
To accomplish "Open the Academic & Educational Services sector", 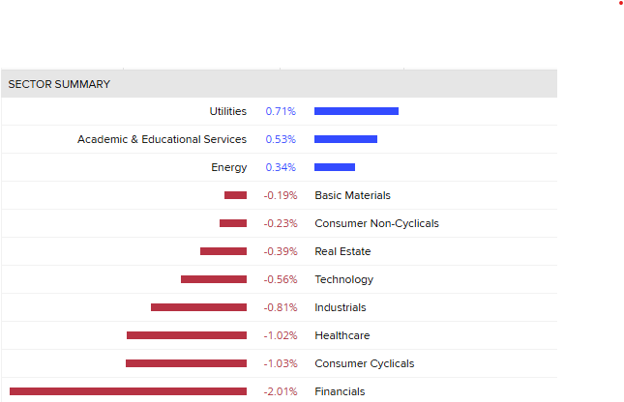I will 162,139.
